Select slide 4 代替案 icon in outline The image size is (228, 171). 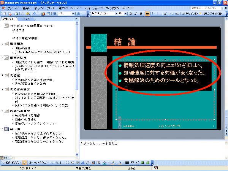[x=6, y=75]
